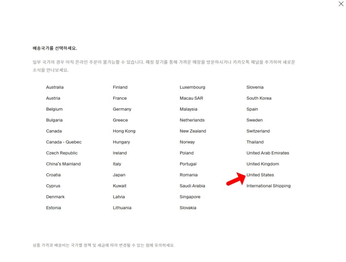Viewport: 346px width, 262px height.
Task: Pick Australia as the shipping country
Action: (55, 87)
